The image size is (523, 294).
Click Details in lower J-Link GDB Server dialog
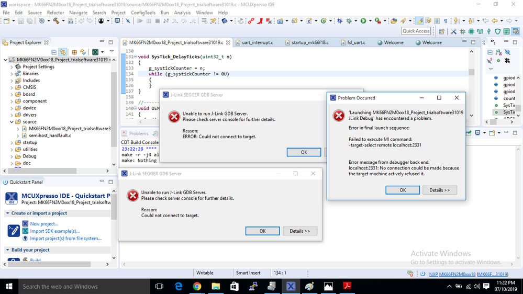pyautogui.click(x=299, y=231)
